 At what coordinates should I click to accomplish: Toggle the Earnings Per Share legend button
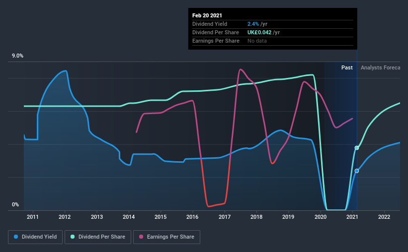pyautogui.click(x=166, y=237)
